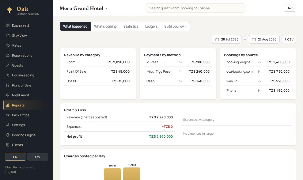Click calendar icon in start date field

coord(217,39)
